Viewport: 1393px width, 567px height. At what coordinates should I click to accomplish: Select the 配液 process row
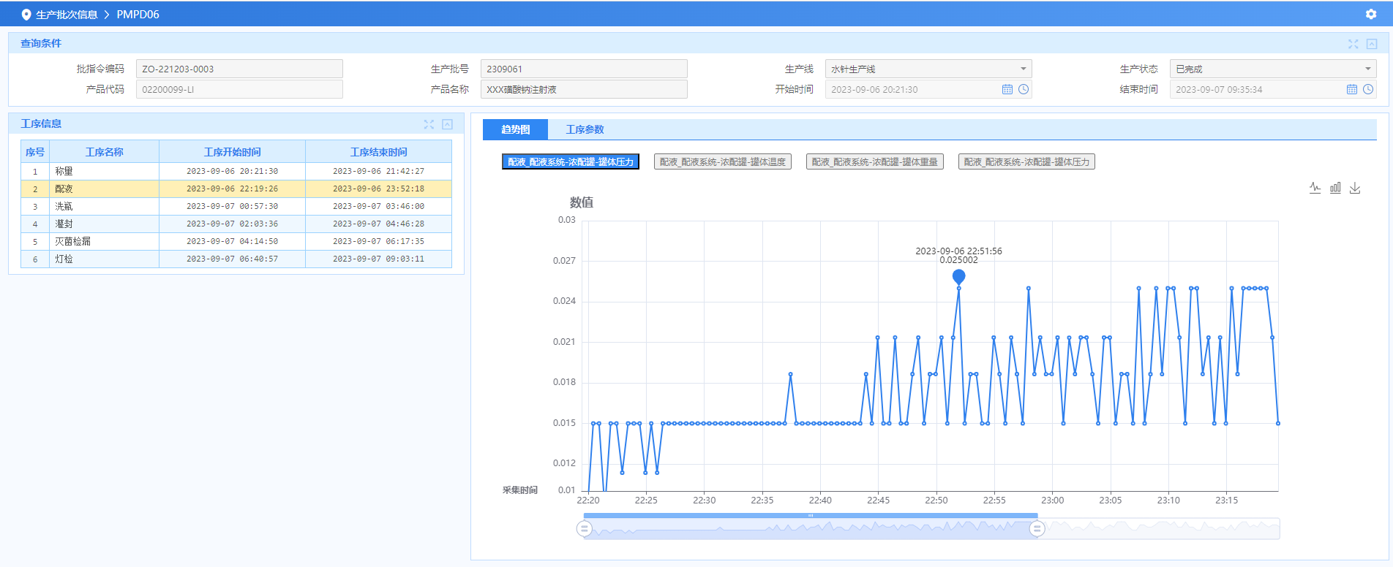236,189
